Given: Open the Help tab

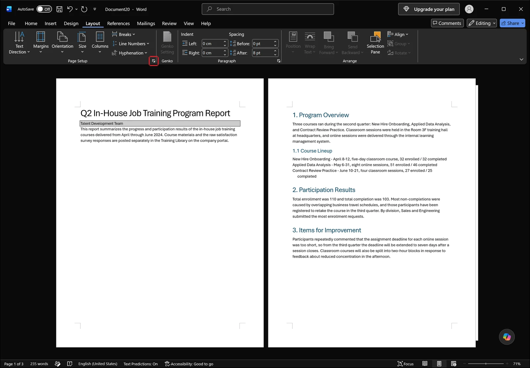Looking at the screenshot, I should point(206,24).
